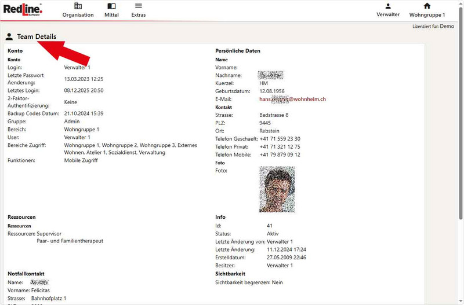Click the Status value Aktiv
This screenshot has height=305, width=464.
273,233
